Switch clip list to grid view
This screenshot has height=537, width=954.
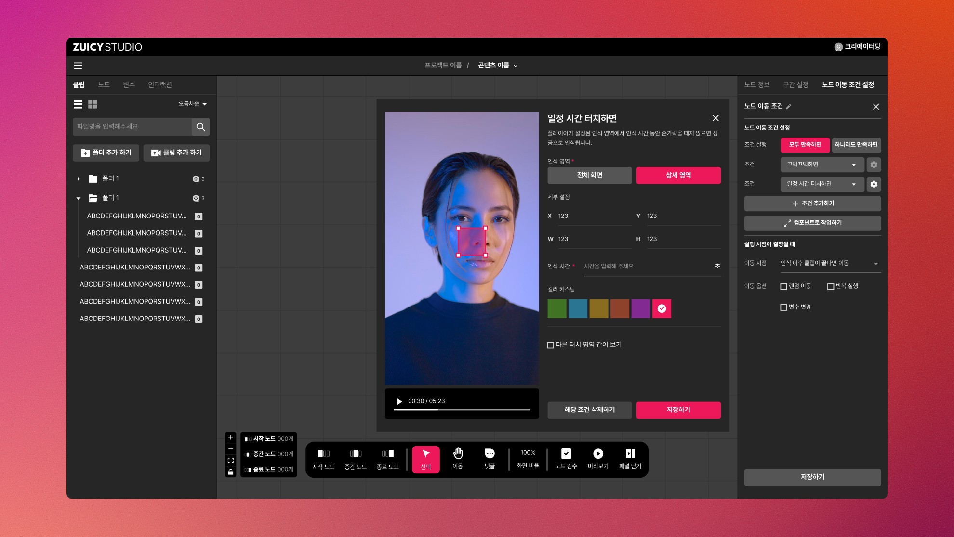point(93,104)
